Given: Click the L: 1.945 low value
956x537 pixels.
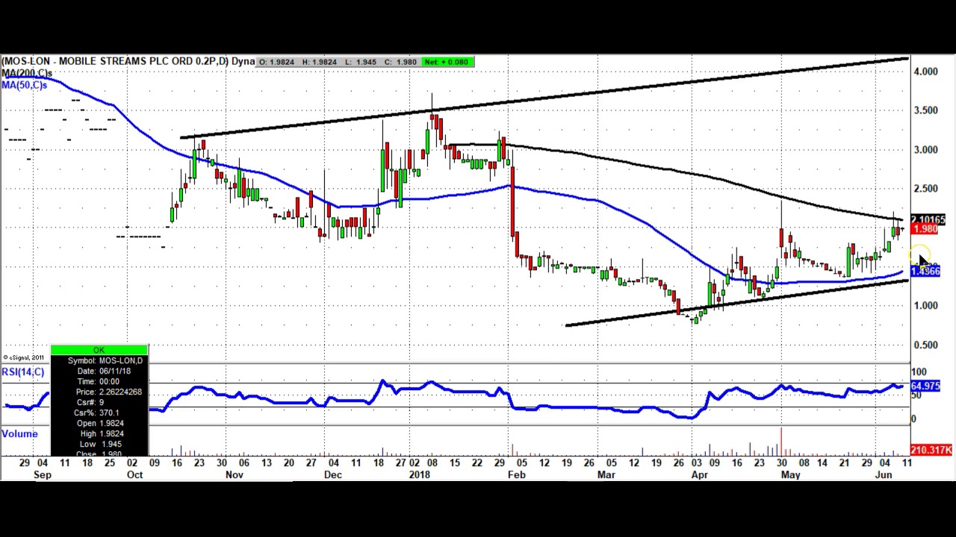Looking at the screenshot, I should (x=361, y=62).
